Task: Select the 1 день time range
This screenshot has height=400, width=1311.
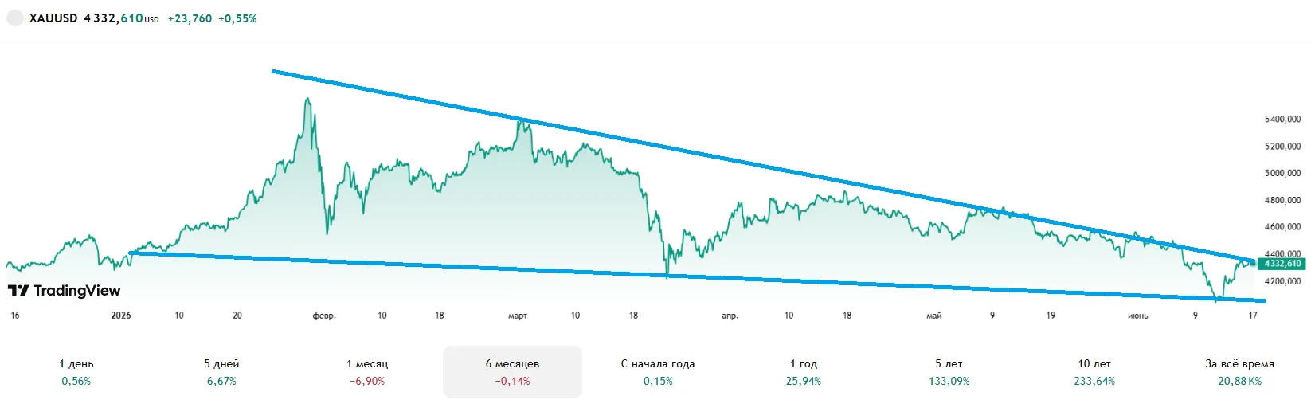Action: [76, 372]
